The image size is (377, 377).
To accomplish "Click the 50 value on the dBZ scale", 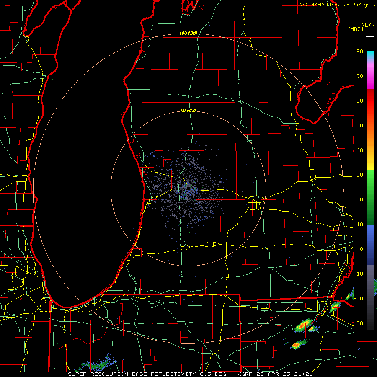I will coord(360,126).
